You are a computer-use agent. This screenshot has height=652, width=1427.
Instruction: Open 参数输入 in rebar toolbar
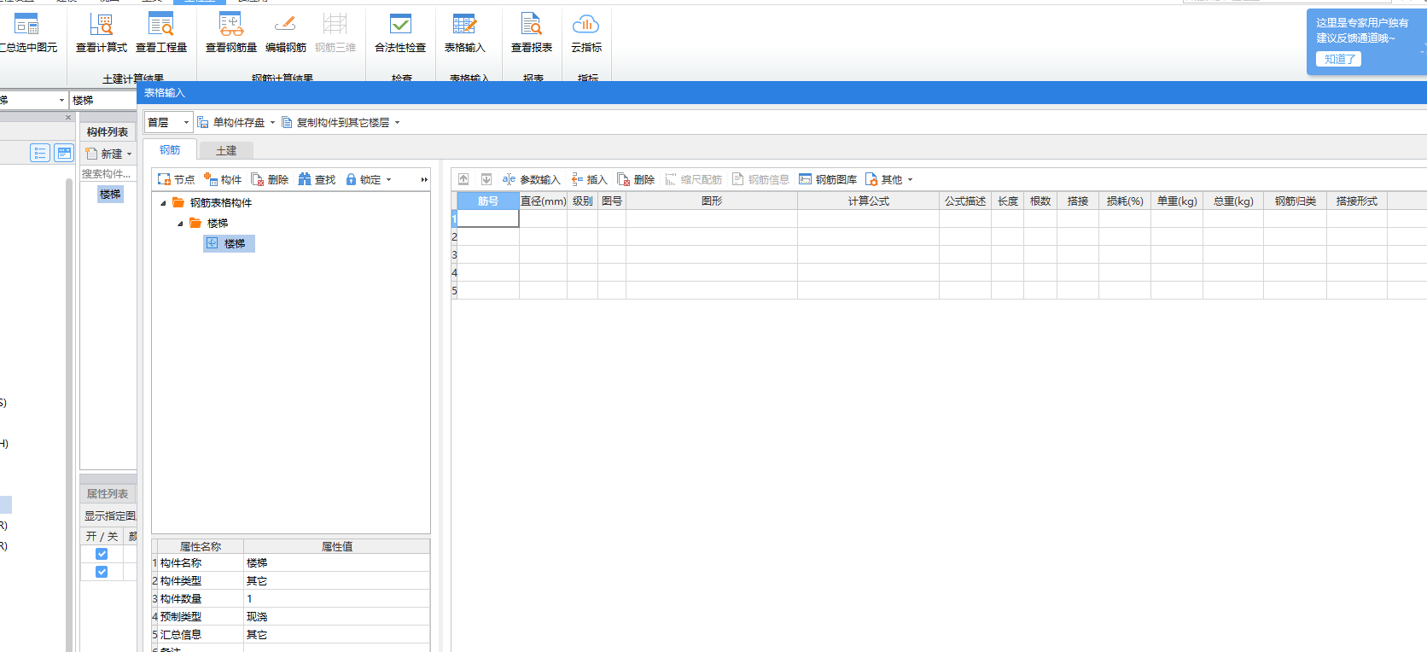(x=531, y=179)
